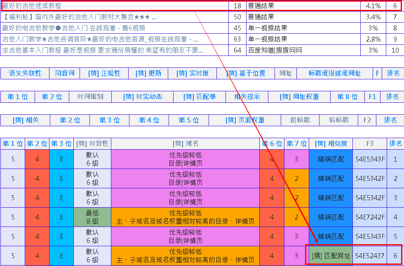The height and width of the screenshot is (266, 404).
Task: Open the [猜] 相关 header link
Action: pos(26,120)
